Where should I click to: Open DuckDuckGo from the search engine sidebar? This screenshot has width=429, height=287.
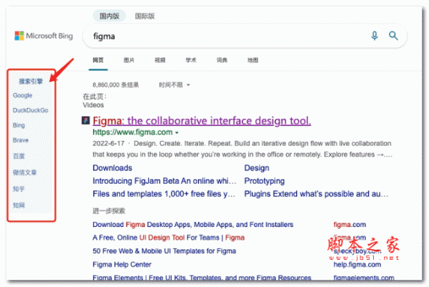(x=30, y=110)
